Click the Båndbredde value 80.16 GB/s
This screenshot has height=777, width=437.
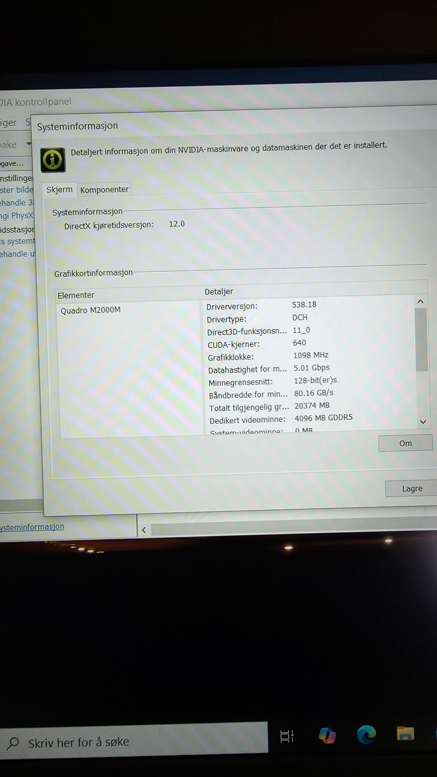click(314, 393)
